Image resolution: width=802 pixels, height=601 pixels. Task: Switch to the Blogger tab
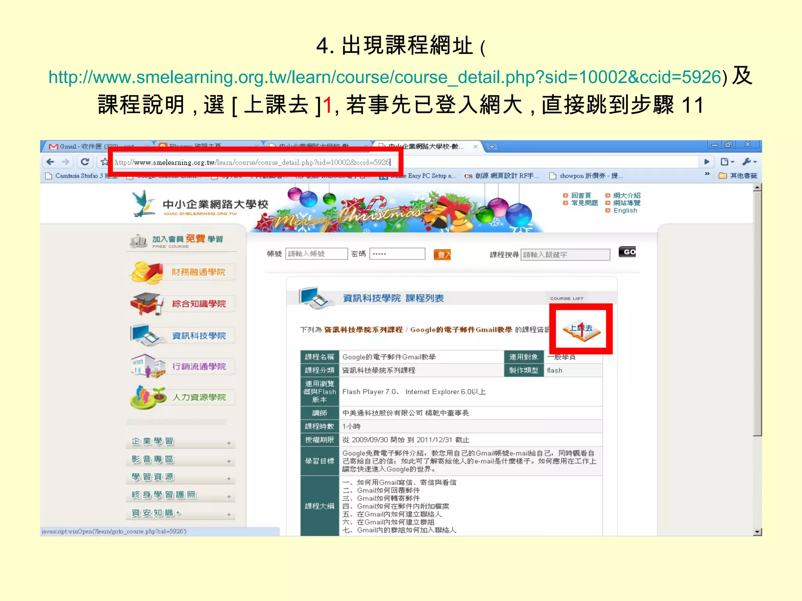click(209, 147)
